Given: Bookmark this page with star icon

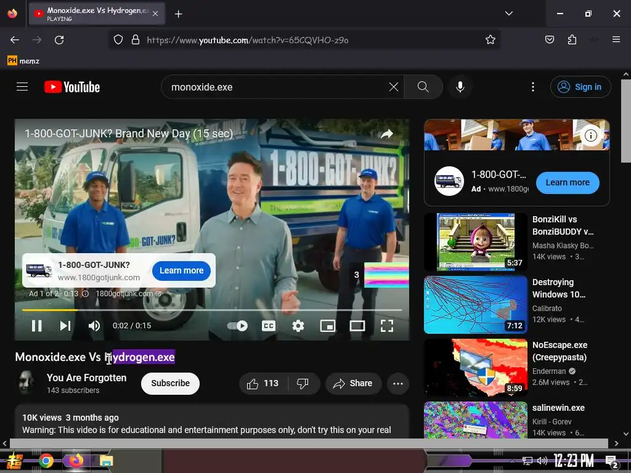Looking at the screenshot, I should click(490, 40).
